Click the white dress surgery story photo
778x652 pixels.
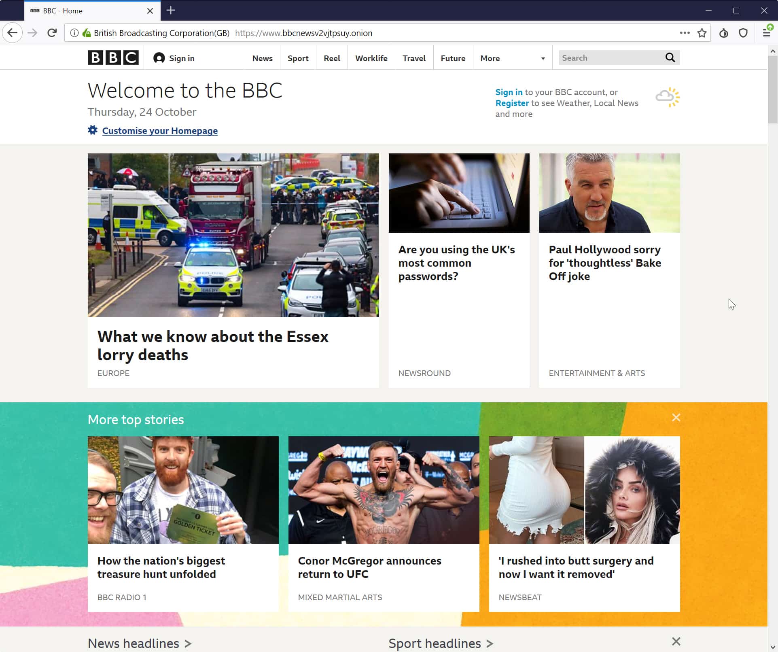[584, 490]
